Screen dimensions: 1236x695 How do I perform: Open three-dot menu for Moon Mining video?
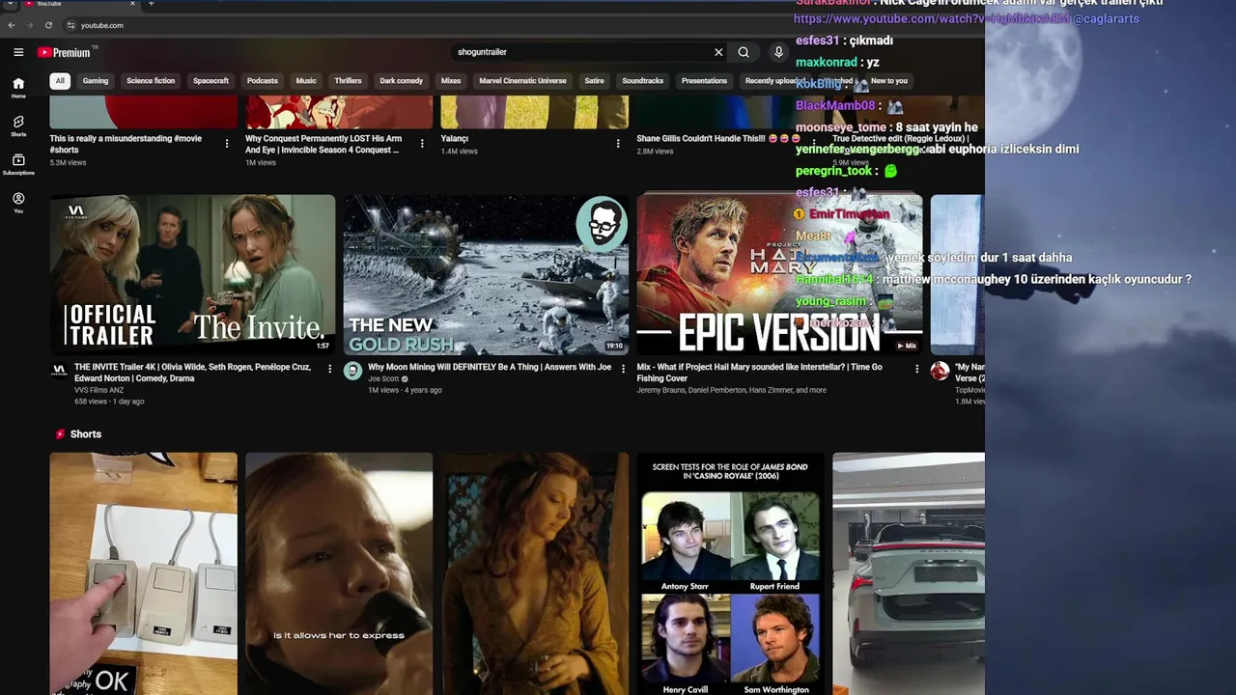623,369
